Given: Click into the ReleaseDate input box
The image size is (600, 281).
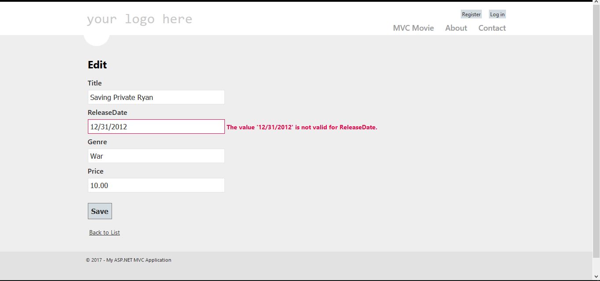Looking at the screenshot, I should pos(156,127).
